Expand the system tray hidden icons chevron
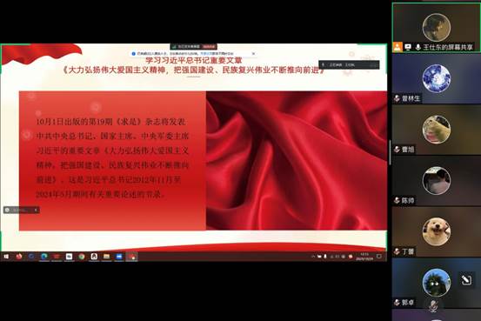481x321 pixels. pos(313,257)
